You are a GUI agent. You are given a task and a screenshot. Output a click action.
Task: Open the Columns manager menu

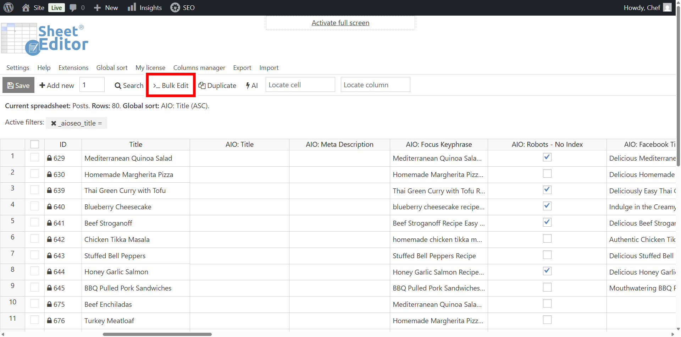[x=199, y=68]
